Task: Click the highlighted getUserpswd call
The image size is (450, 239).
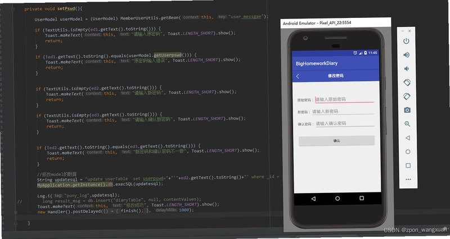Action: click(x=168, y=55)
